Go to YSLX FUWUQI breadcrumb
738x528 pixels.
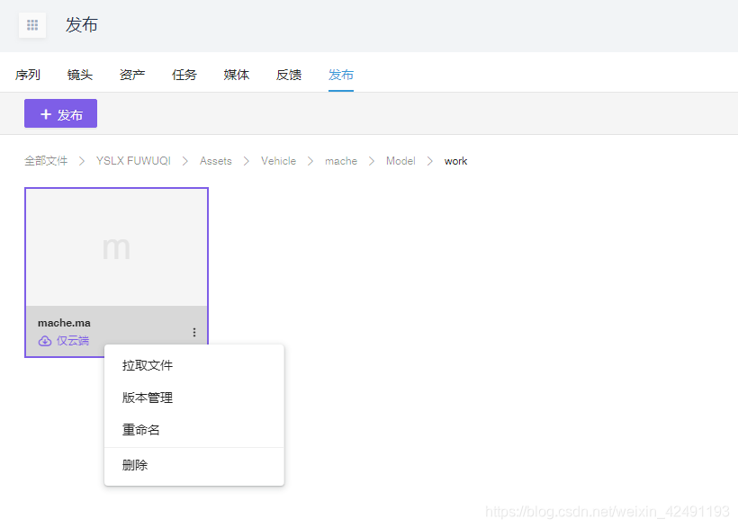coord(133,161)
